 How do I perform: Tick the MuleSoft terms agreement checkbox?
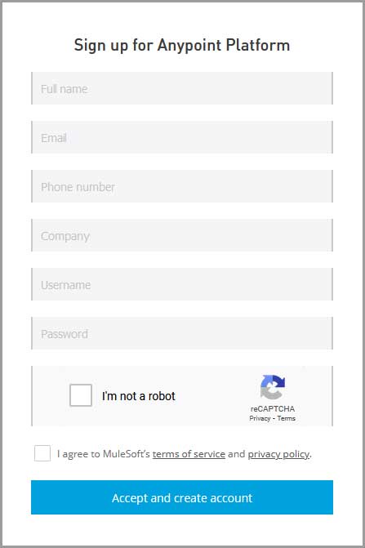coord(42,453)
